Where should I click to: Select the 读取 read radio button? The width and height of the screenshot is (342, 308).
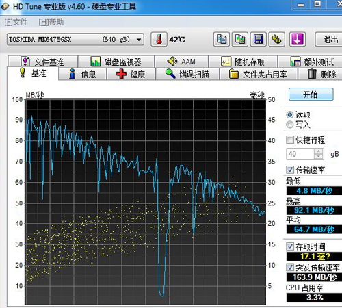tap(290, 115)
